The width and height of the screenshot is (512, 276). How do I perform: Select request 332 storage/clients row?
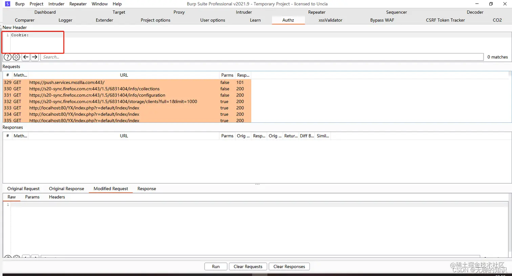point(127,101)
